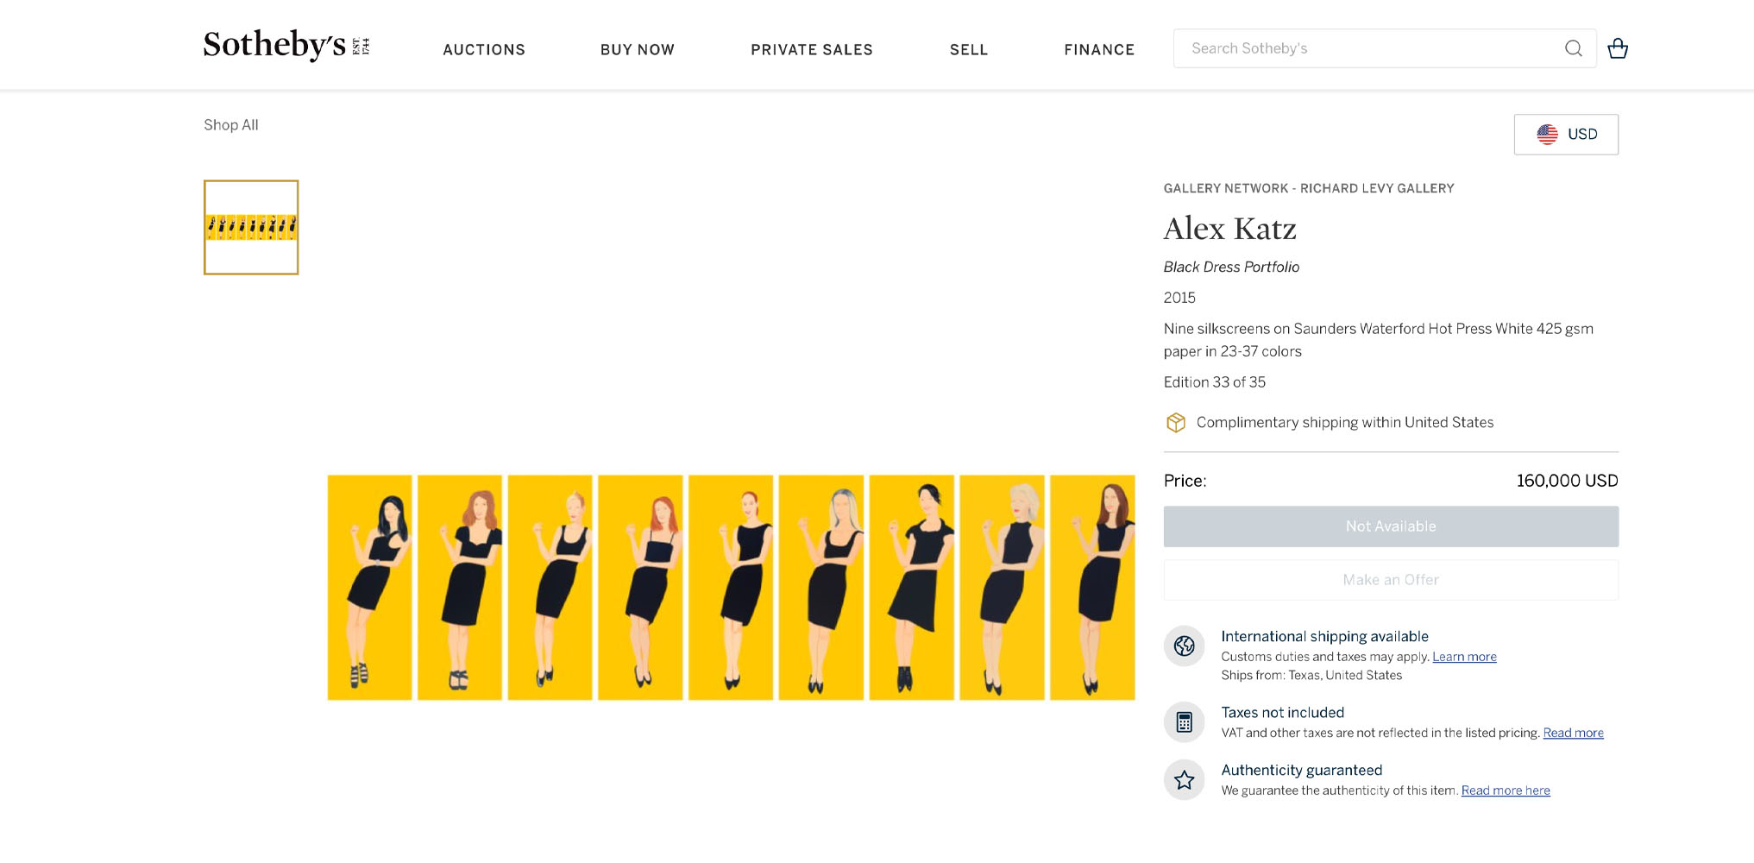This screenshot has height=863, width=1754.
Task: Follow the Read more here link
Action: [1506, 791]
